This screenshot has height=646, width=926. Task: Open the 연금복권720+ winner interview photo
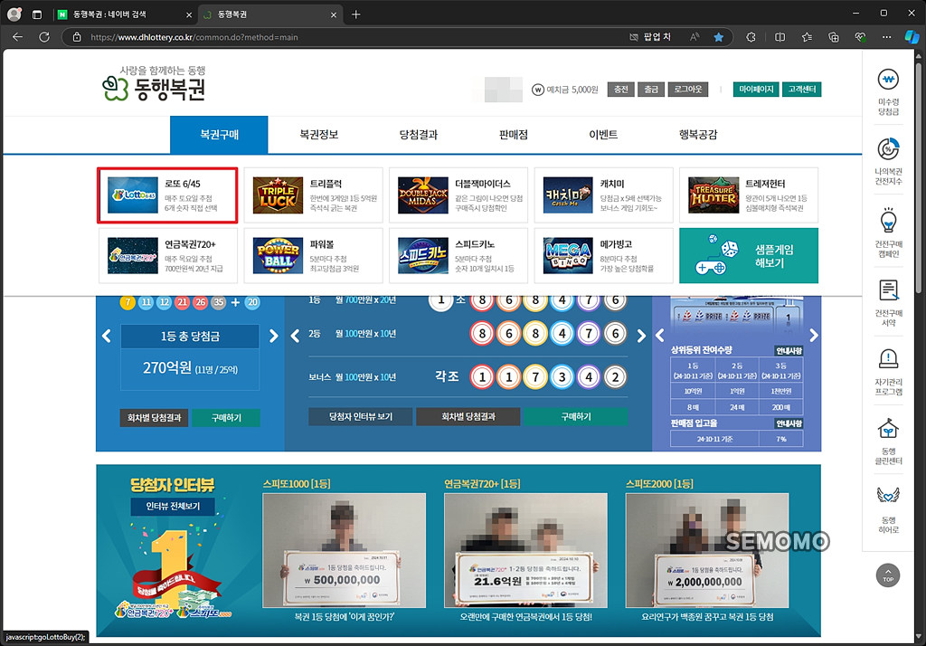525,550
